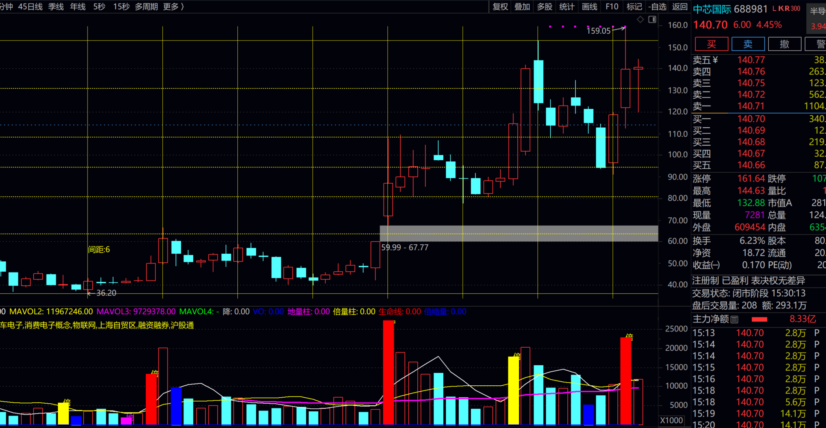Click the 地量柱 indicator label
826x428 pixels.
click(x=309, y=311)
